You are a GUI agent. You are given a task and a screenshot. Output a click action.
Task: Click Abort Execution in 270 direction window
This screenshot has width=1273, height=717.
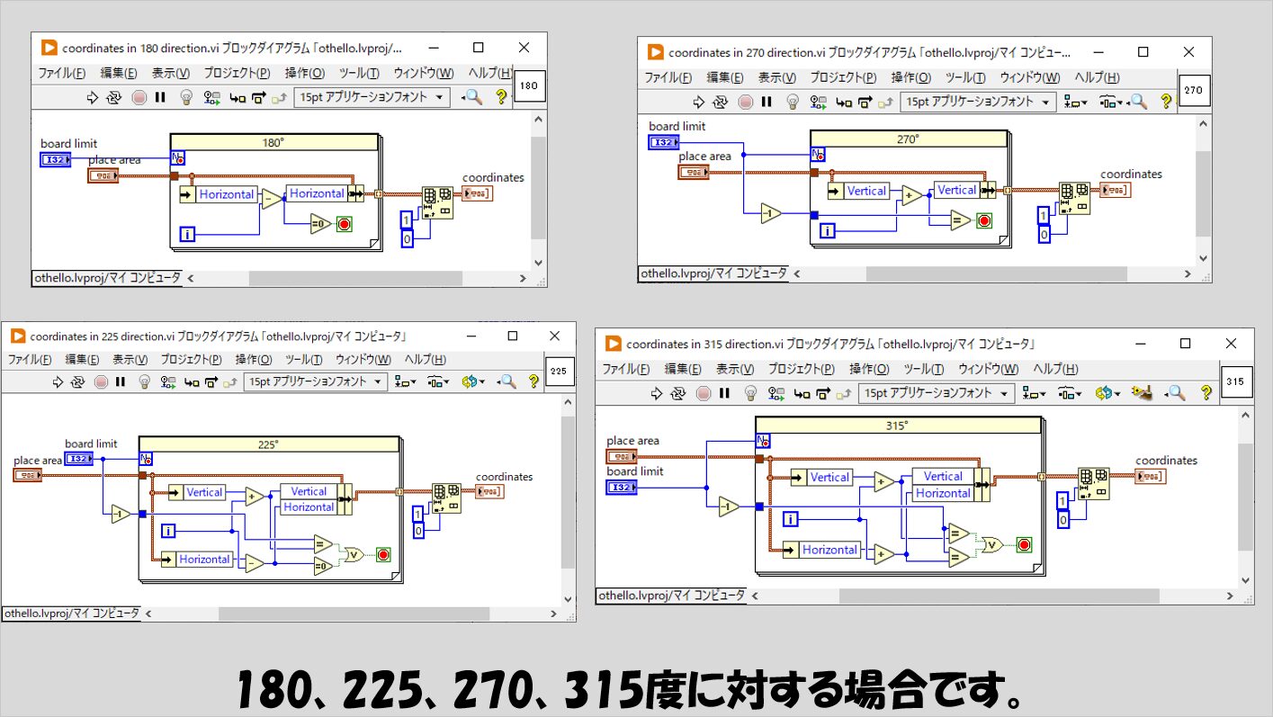(744, 102)
